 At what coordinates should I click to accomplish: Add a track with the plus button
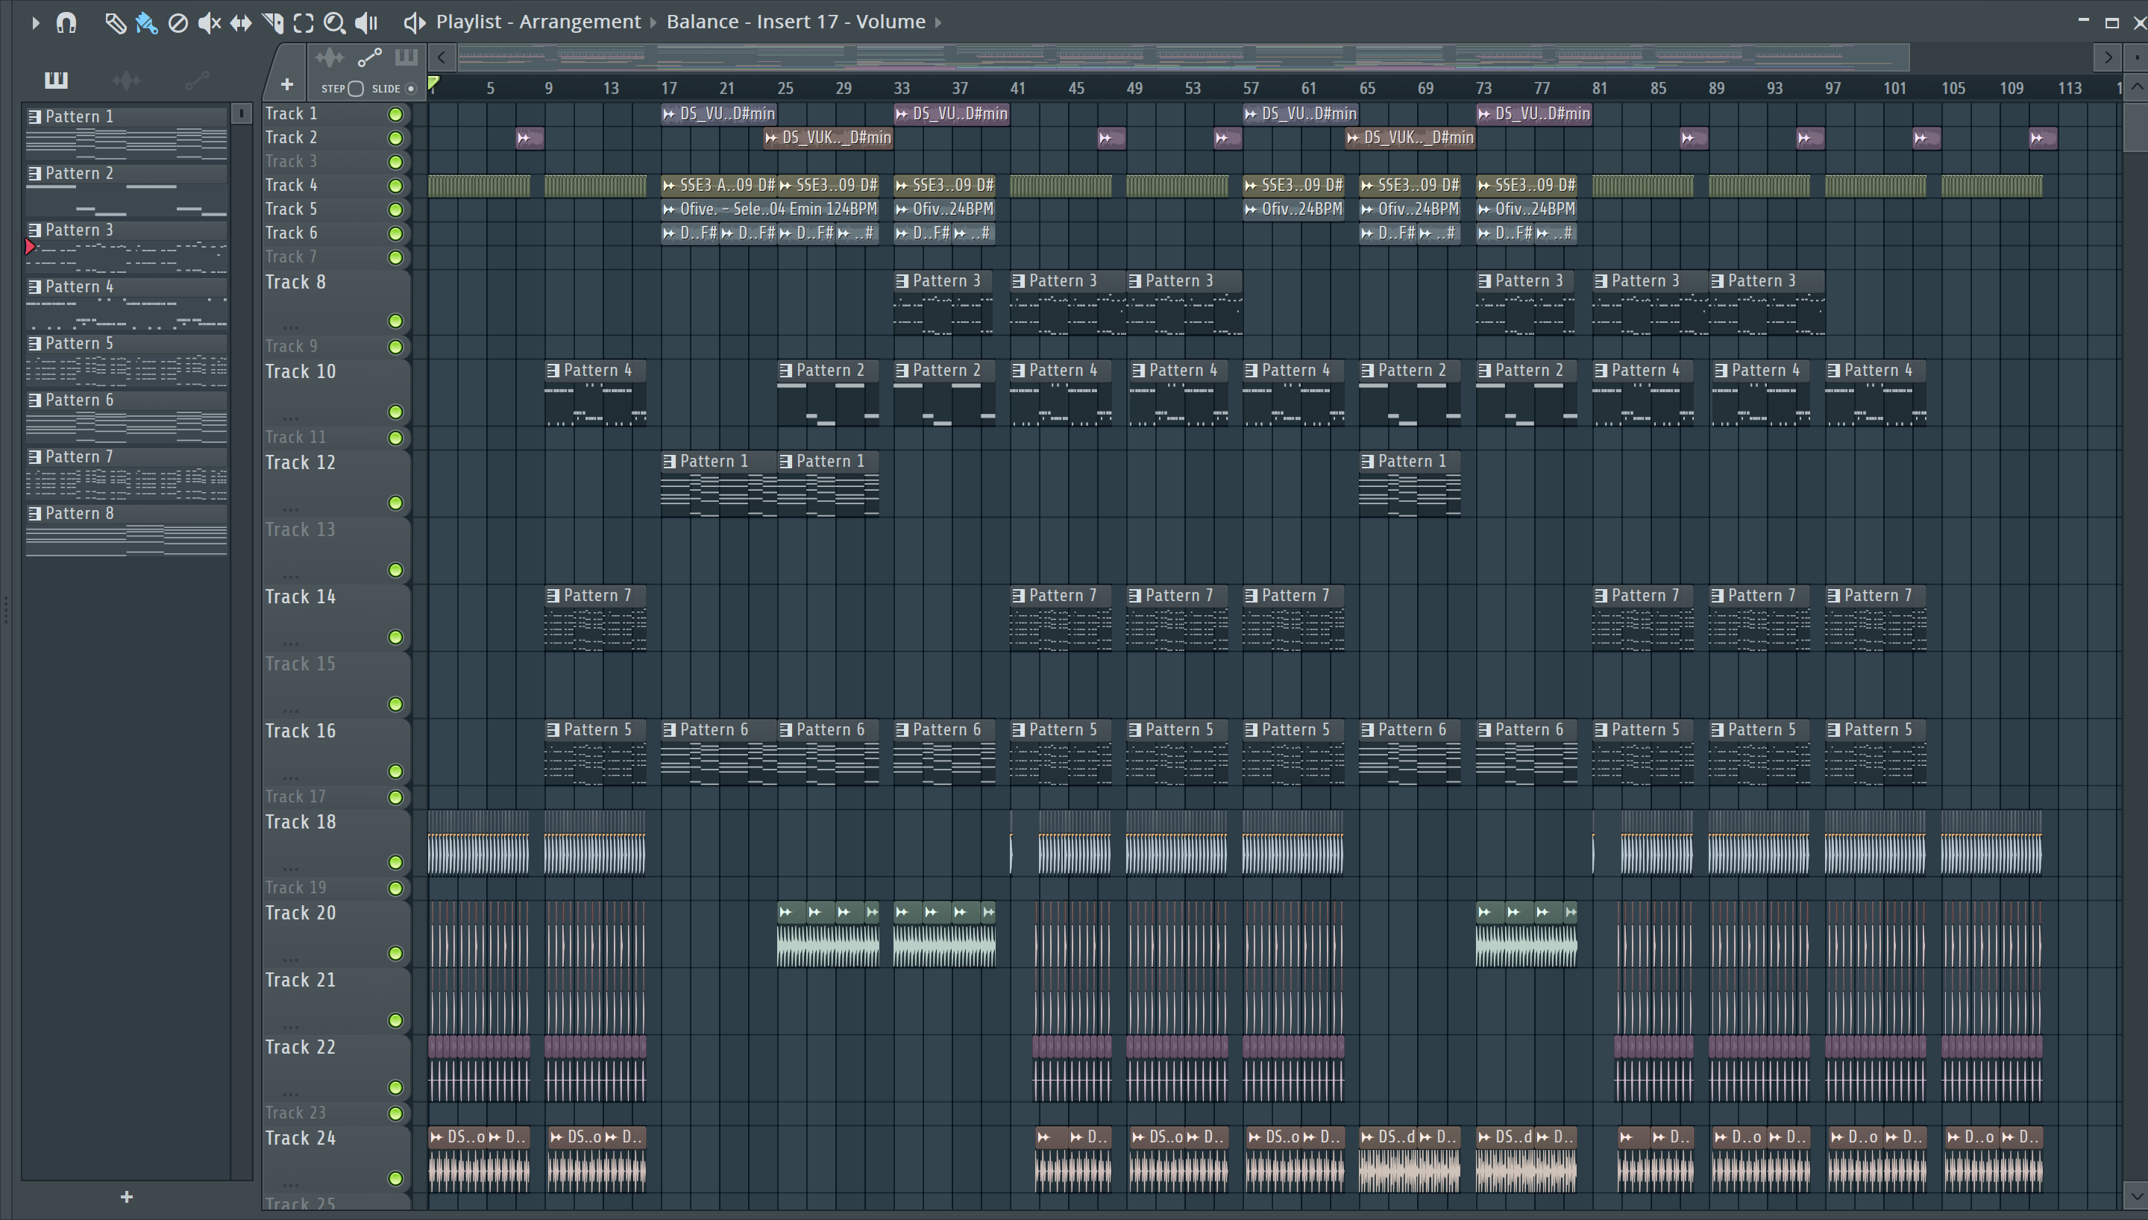[286, 84]
